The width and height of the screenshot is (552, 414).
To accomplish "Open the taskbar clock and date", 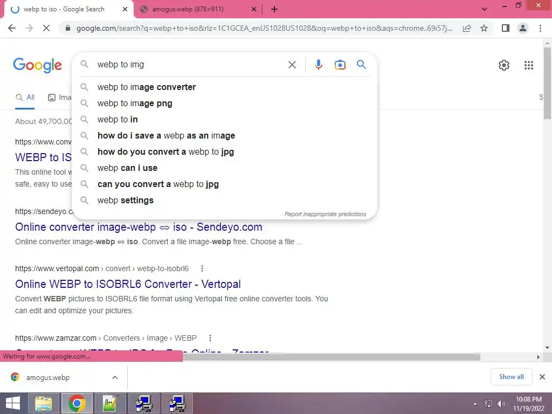I will click(529, 404).
